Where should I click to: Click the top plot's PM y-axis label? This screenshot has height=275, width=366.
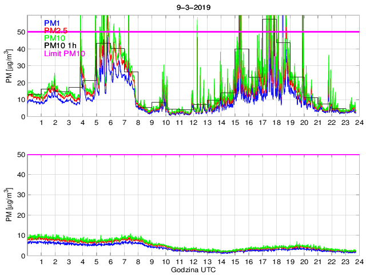[x=9, y=66]
